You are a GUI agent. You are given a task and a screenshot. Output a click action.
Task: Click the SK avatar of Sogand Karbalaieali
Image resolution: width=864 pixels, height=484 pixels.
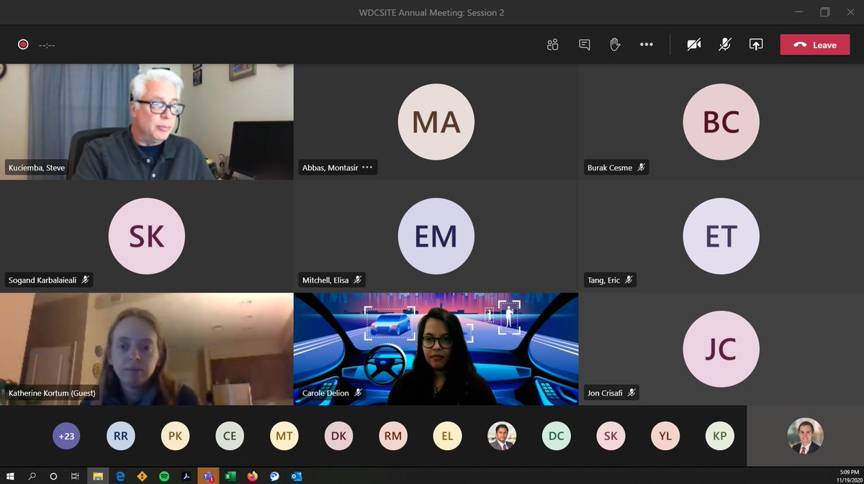click(x=147, y=236)
